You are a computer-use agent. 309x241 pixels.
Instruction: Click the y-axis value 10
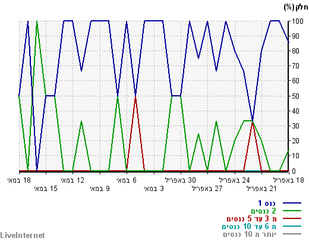tap(296, 156)
